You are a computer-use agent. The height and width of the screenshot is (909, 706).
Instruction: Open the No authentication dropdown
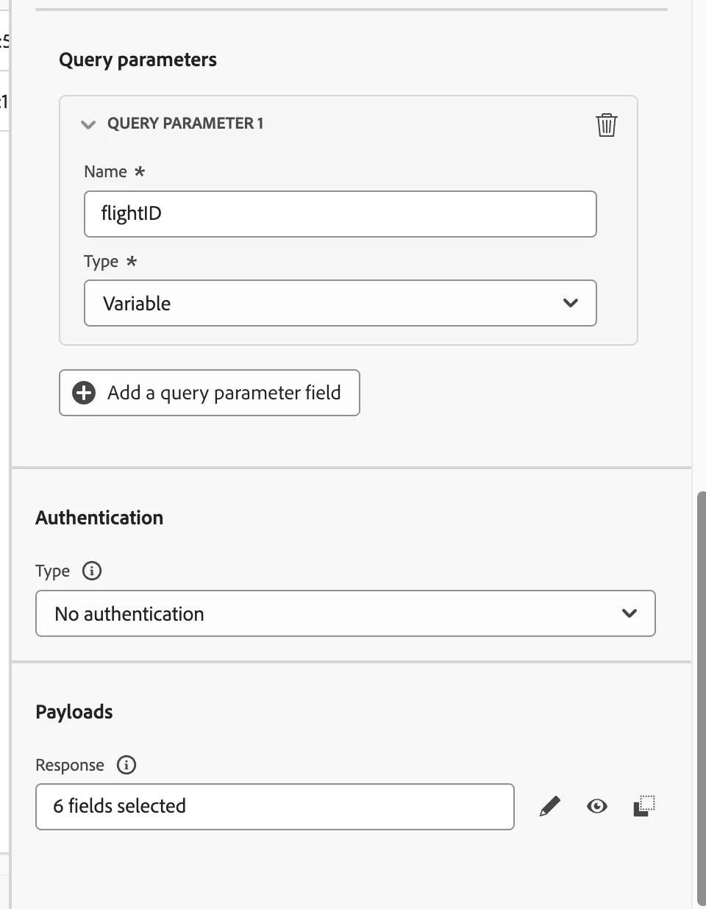click(x=346, y=613)
